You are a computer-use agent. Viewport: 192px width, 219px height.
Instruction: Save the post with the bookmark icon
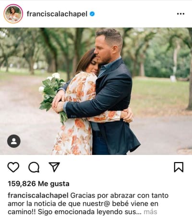coord(179,167)
